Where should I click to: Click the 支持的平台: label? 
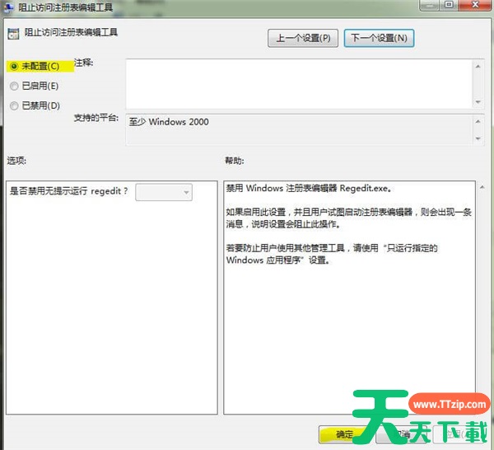96,118
